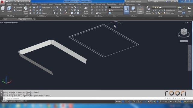
Task: Switch to the Visualize ribbon tab
Action: click(35, 4)
